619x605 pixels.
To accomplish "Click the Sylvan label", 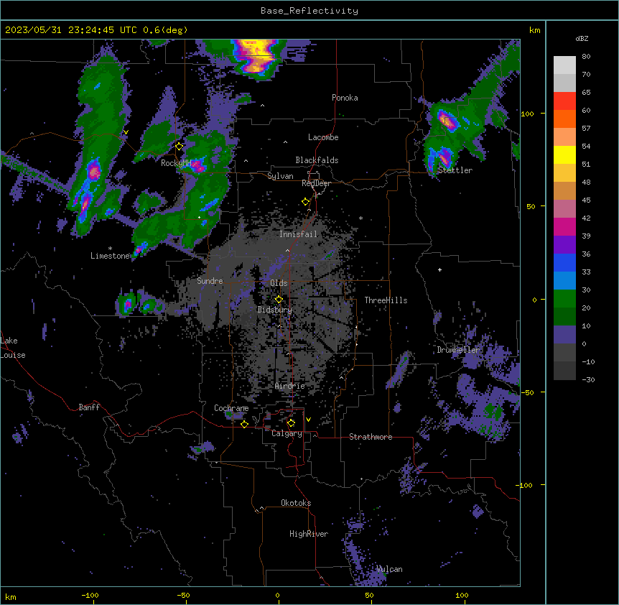I will pyautogui.click(x=280, y=176).
